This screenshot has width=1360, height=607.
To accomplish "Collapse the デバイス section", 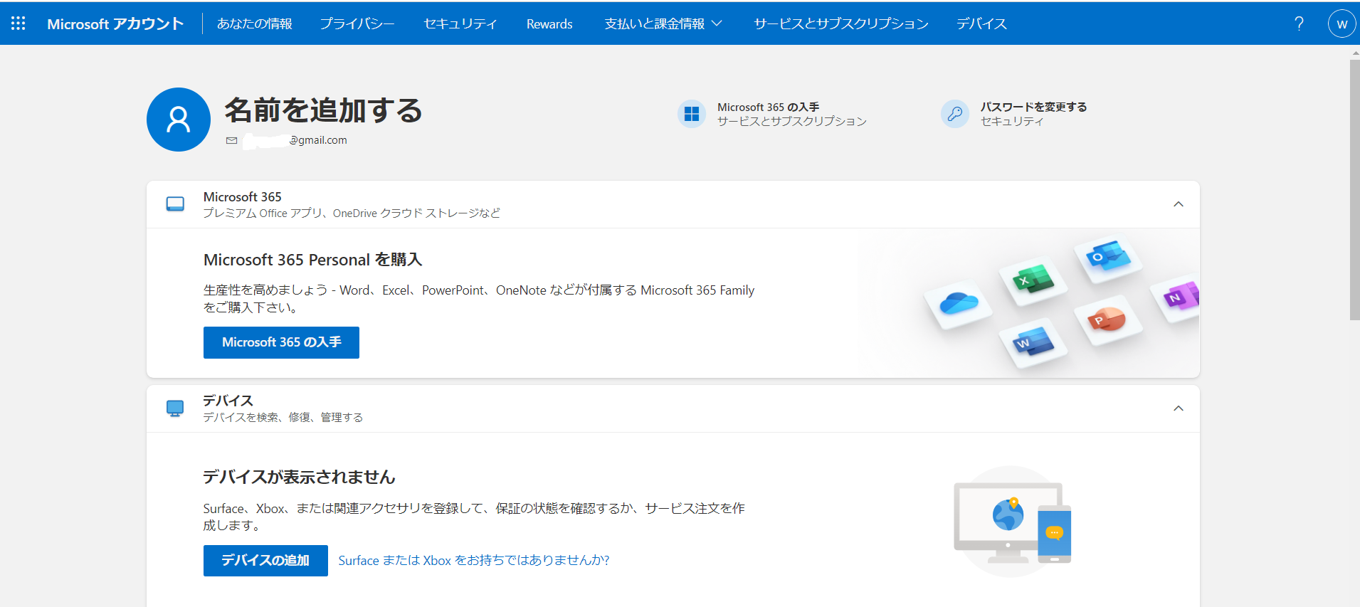I will [x=1179, y=408].
